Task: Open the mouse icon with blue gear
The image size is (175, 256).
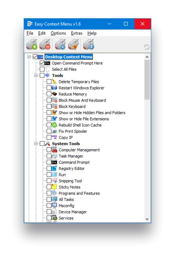Action: pos(60,44)
